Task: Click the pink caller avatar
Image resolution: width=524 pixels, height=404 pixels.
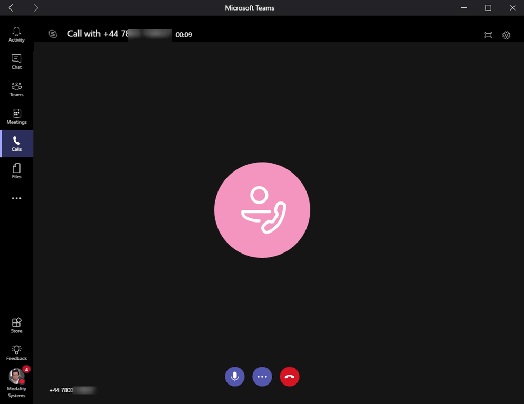Action: coord(262,210)
